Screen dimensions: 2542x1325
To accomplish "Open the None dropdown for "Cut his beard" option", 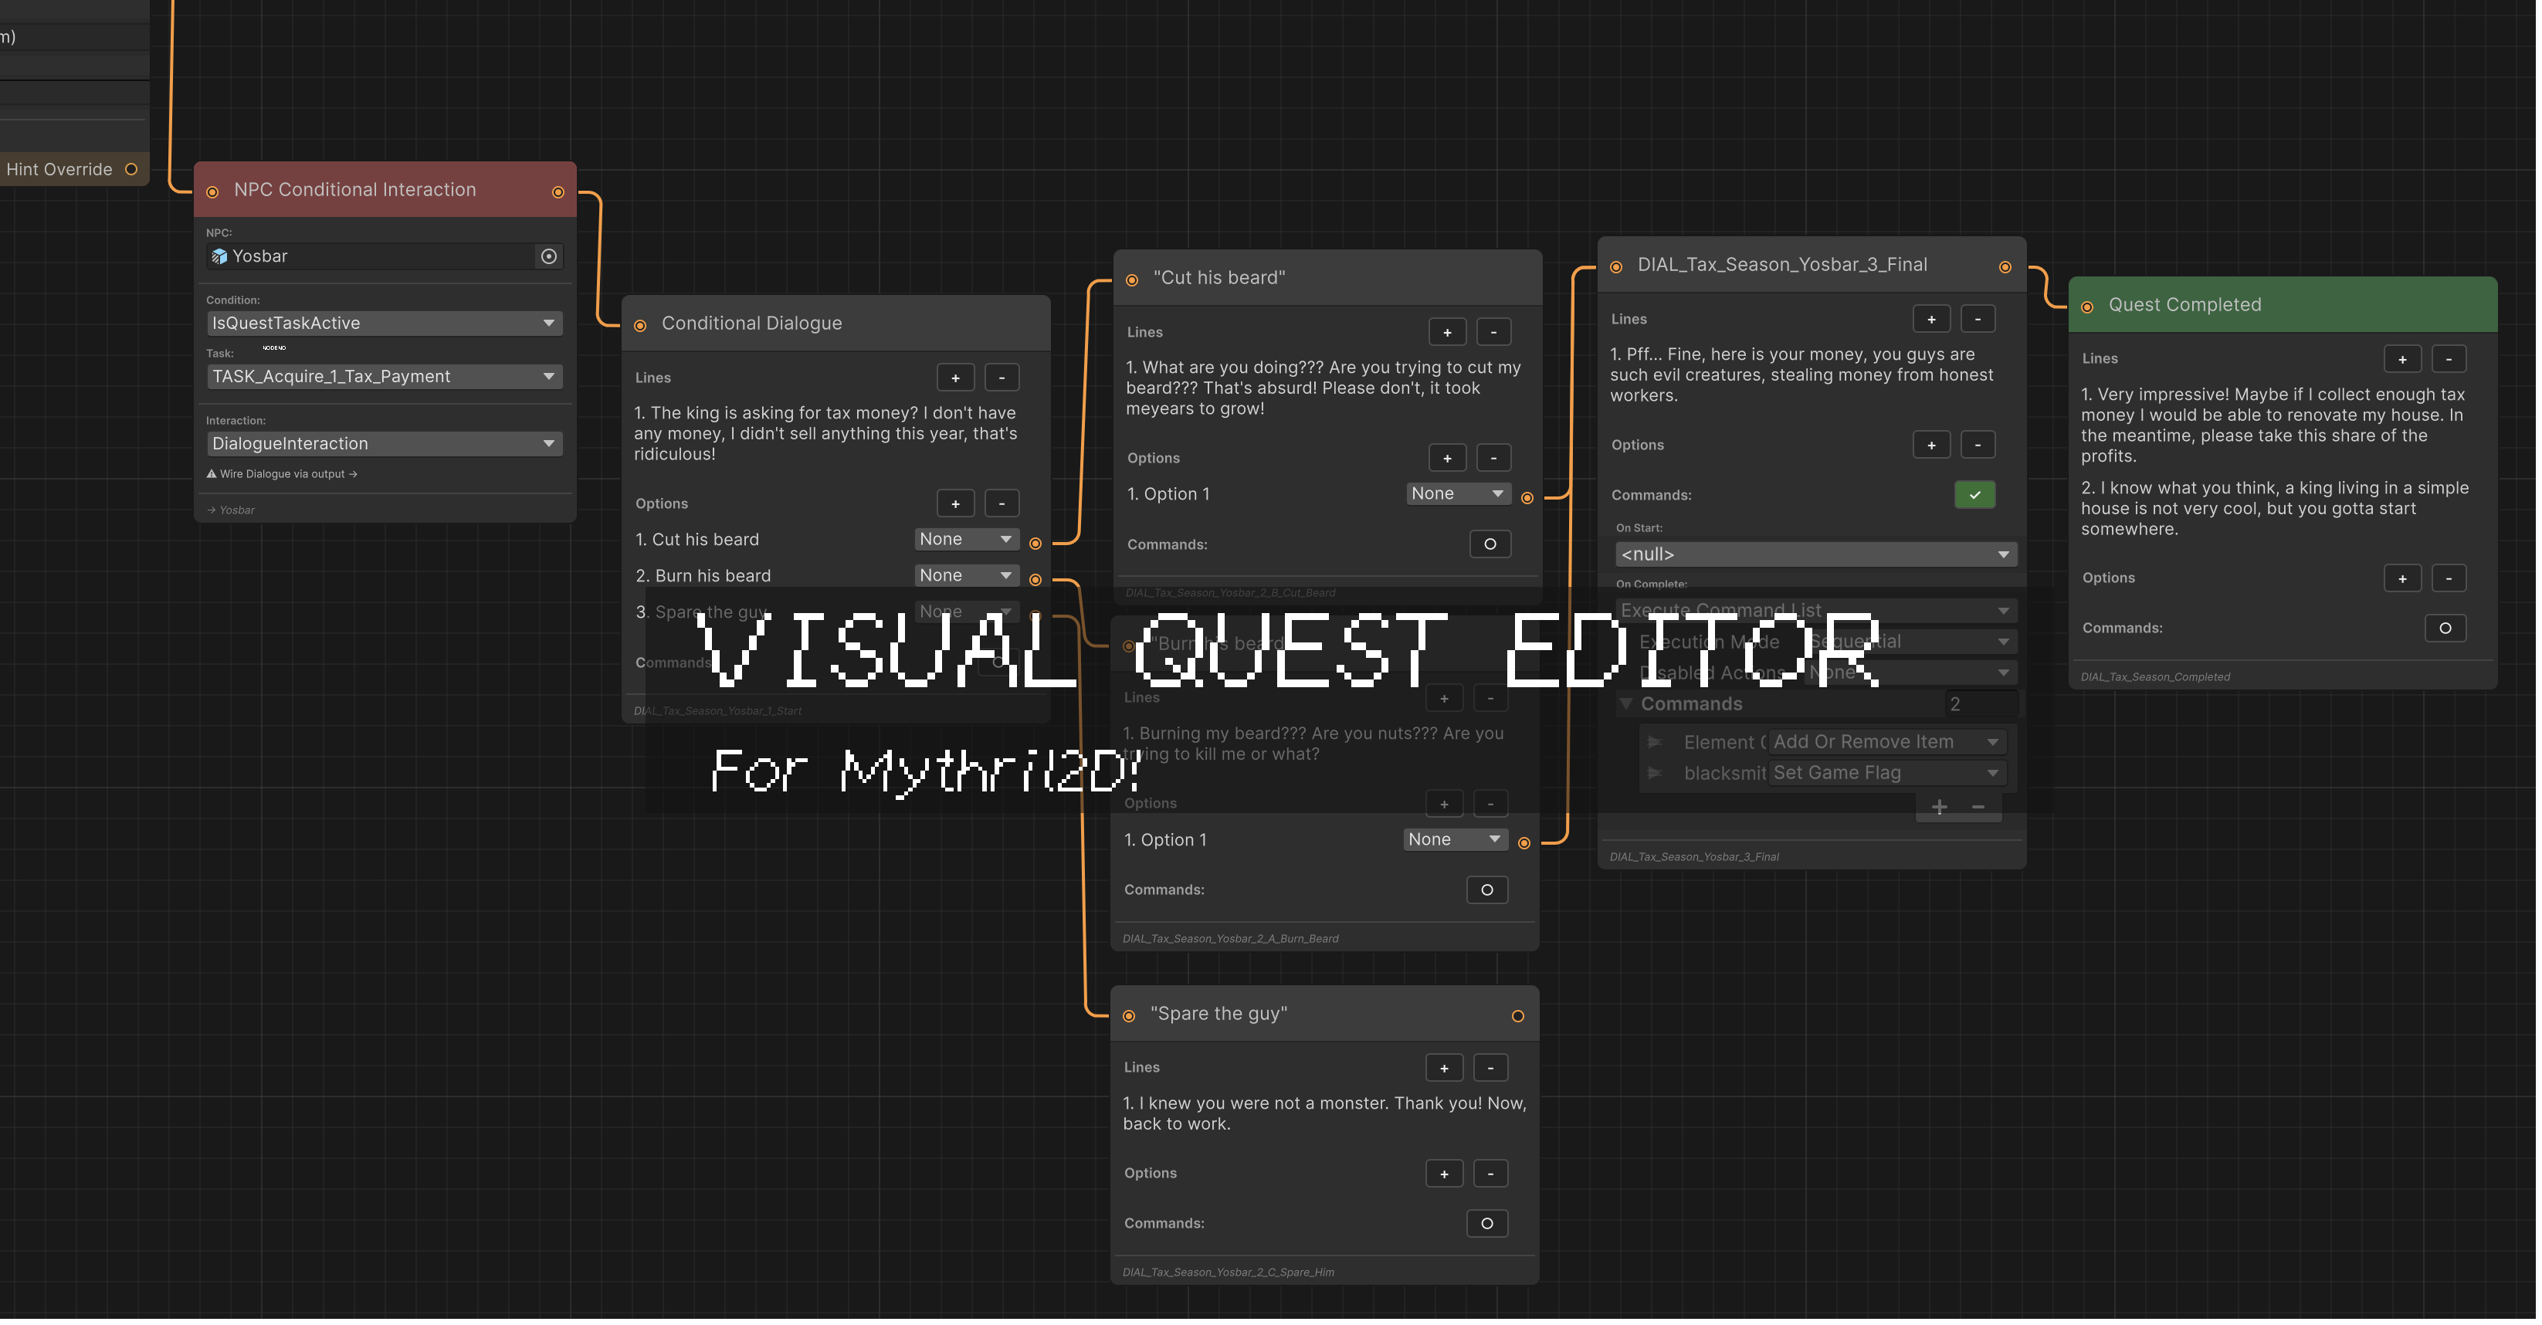I will point(965,539).
